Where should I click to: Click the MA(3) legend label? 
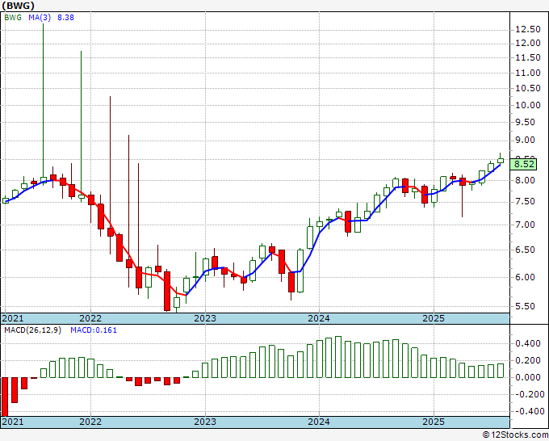pyautogui.click(x=40, y=18)
